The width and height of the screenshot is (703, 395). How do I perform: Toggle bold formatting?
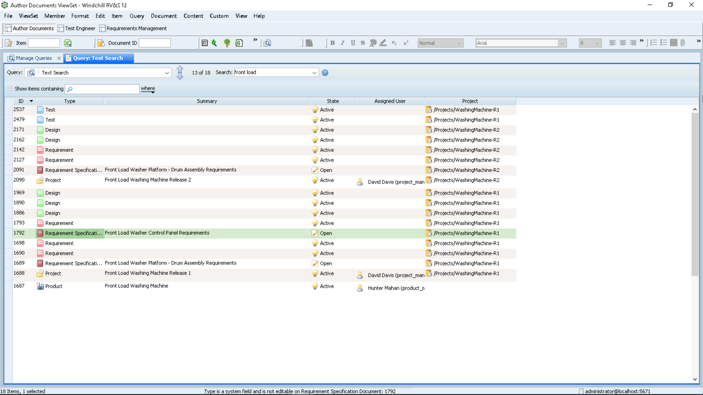(x=332, y=43)
